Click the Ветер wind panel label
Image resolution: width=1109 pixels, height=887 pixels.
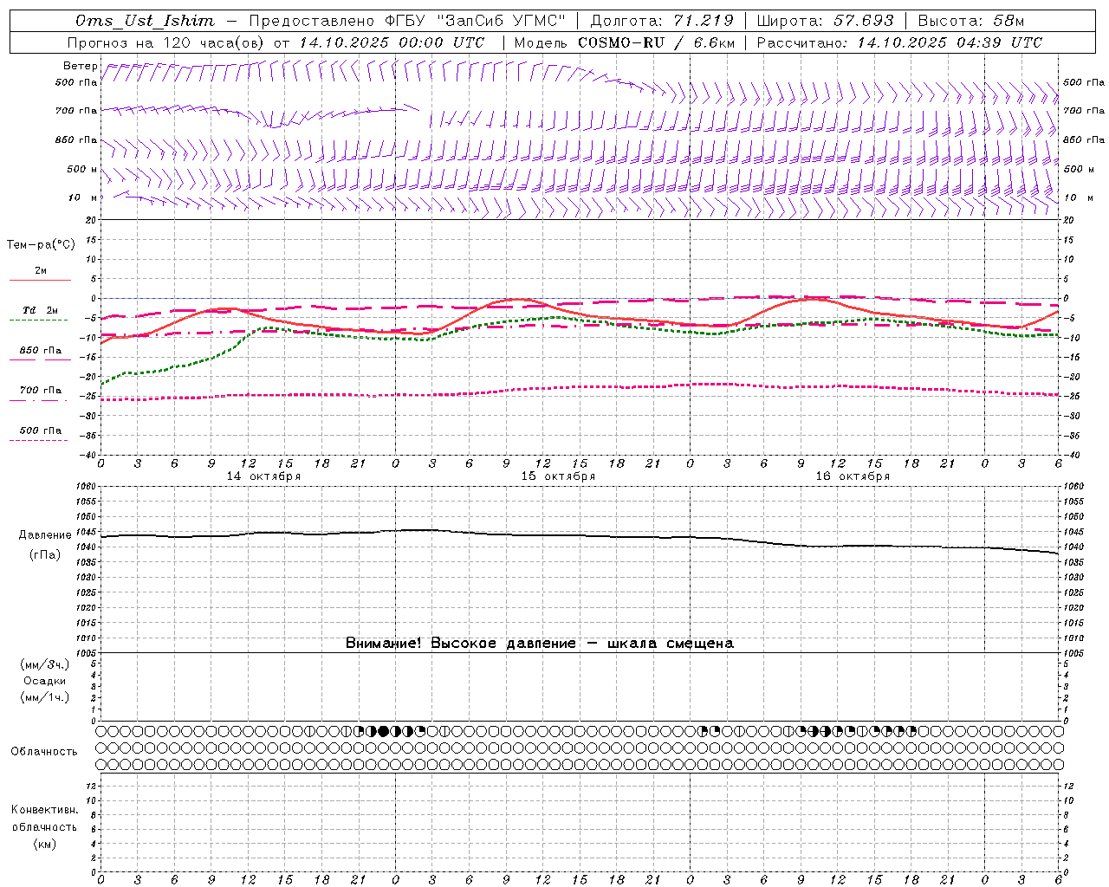click(x=81, y=66)
